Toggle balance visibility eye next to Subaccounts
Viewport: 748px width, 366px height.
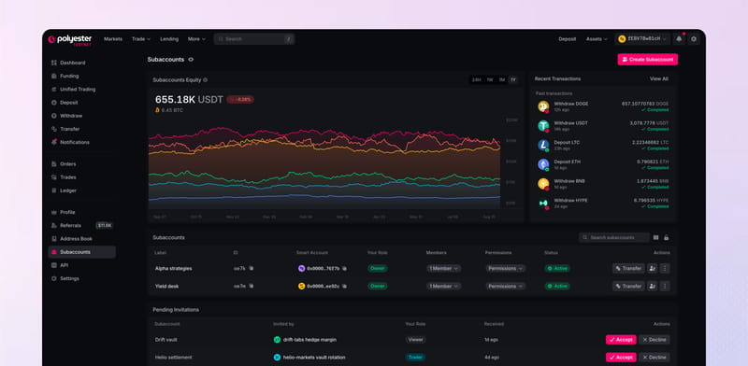pyautogui.click(x=191, y=60)
